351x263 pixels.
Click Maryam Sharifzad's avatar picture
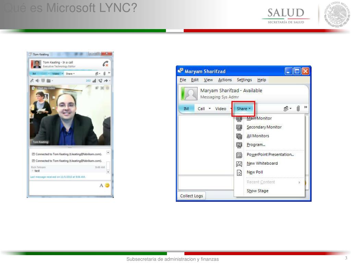point(191,93)
